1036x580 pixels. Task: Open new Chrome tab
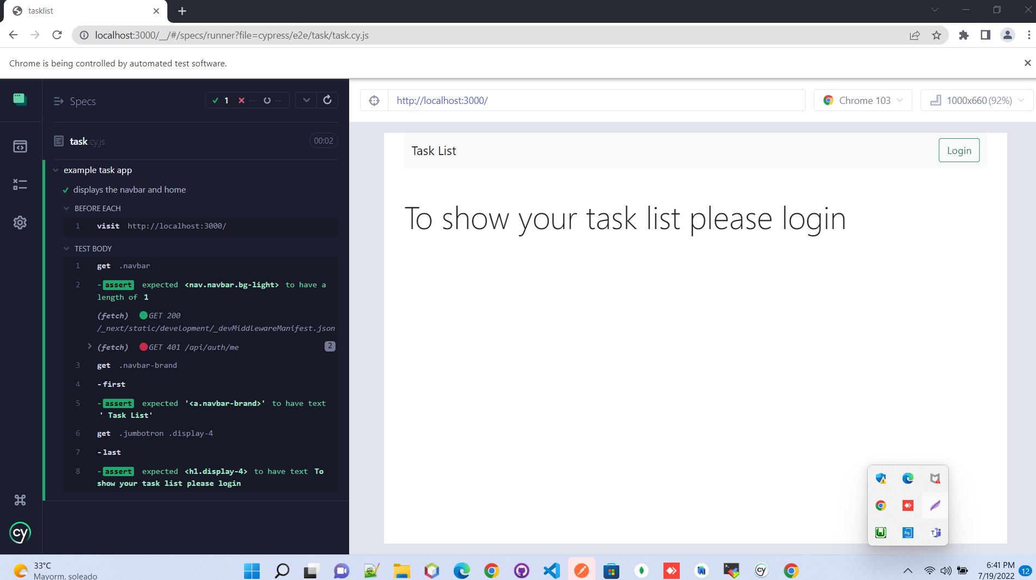(182, 11)
